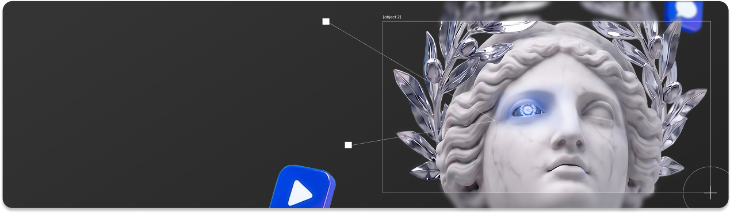Image resolution: width=738 pixels, height=219 pixels.
Task: Click the statue's glowing blue eye
Action: [526, 109]
